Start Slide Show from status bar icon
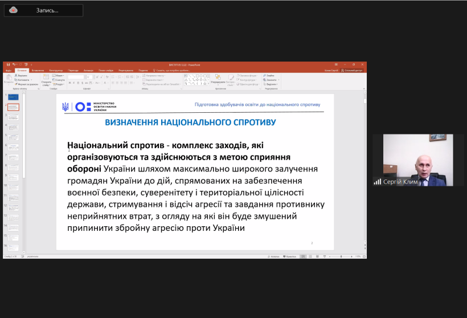Screen dimensions: 467x318 tap(325, 256)
